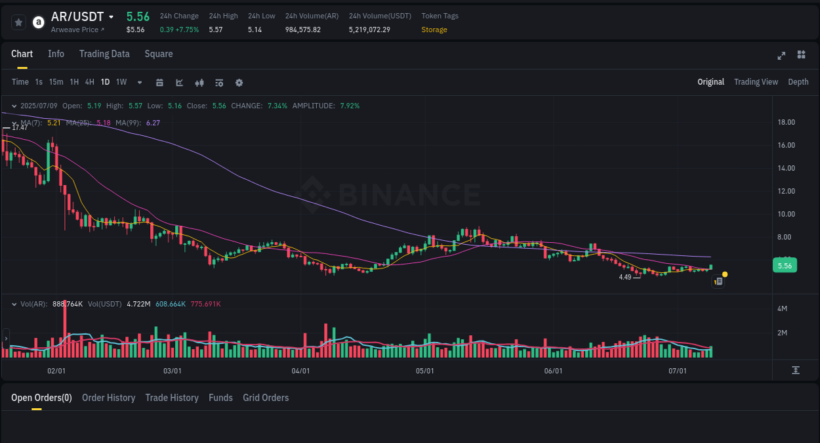Open the Order History tab

(108, 398)
